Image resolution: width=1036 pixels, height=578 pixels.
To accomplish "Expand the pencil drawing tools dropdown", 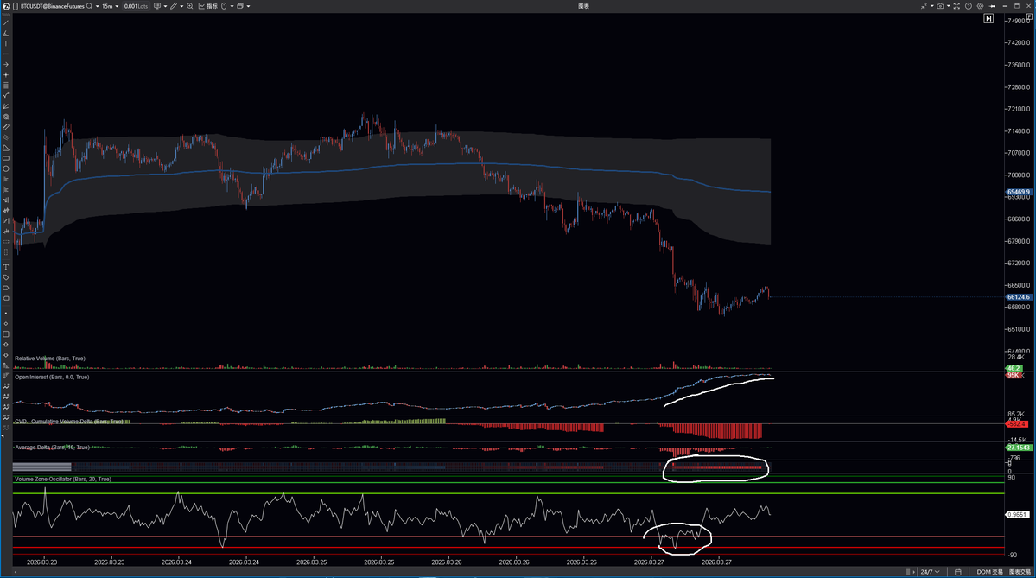I will (181, 6).
